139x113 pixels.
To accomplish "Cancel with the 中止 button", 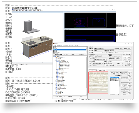I will click(79, 98).
